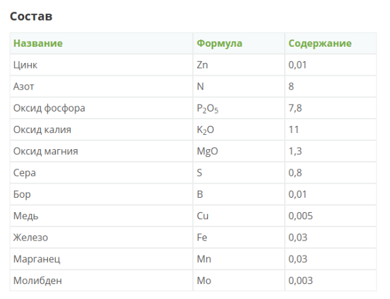The height and width of the screenshot is (299, 390).
Task: Click the "Марганец" name cell
Action: pos(36,259)
